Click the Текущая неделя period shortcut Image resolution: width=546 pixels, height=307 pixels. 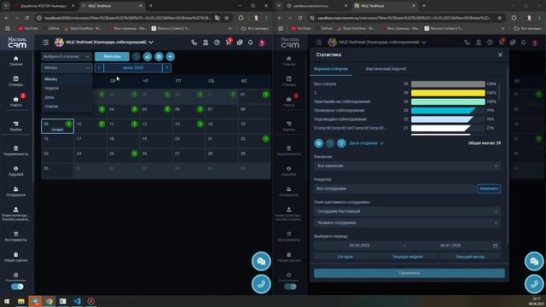(x=408, y=257)
